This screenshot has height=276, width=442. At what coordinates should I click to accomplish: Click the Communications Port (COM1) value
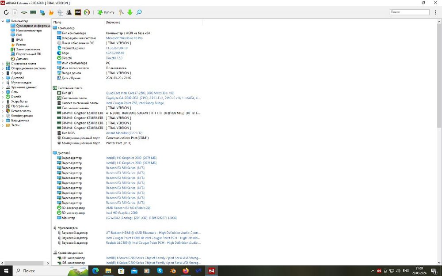click(x=127, y=138)
